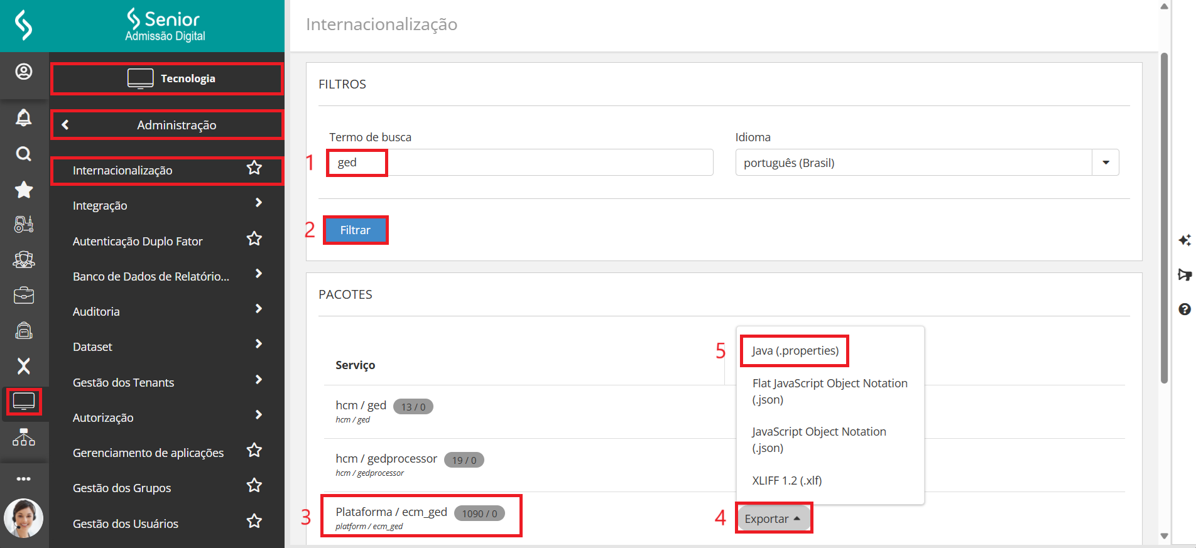
Task: Expand the Auditoria submenu chevron
Action: pos(259,308)
